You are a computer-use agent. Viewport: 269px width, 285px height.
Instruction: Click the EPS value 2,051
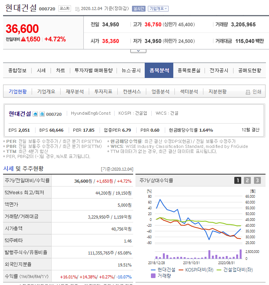click(24, 130)
